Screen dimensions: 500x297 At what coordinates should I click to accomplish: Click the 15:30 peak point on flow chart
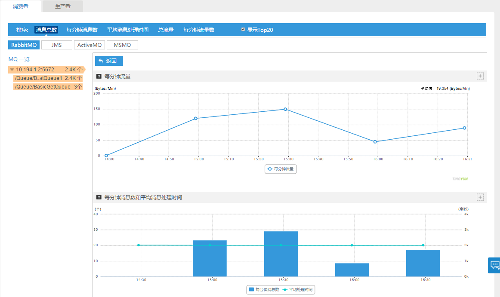point(285,109)
